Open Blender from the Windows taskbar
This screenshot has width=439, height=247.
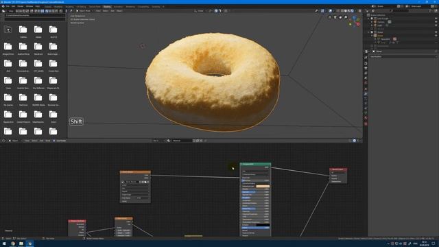point(30,244)
